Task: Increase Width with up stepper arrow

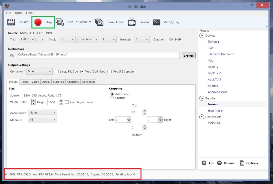Action: (33, 101)
